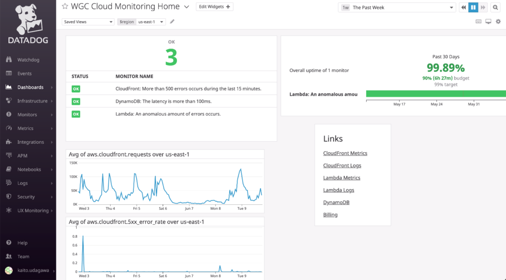The width and height of the screenshot is (506, 280).
Task: Open Monitors in the sidebar
Action: point(27,115)
